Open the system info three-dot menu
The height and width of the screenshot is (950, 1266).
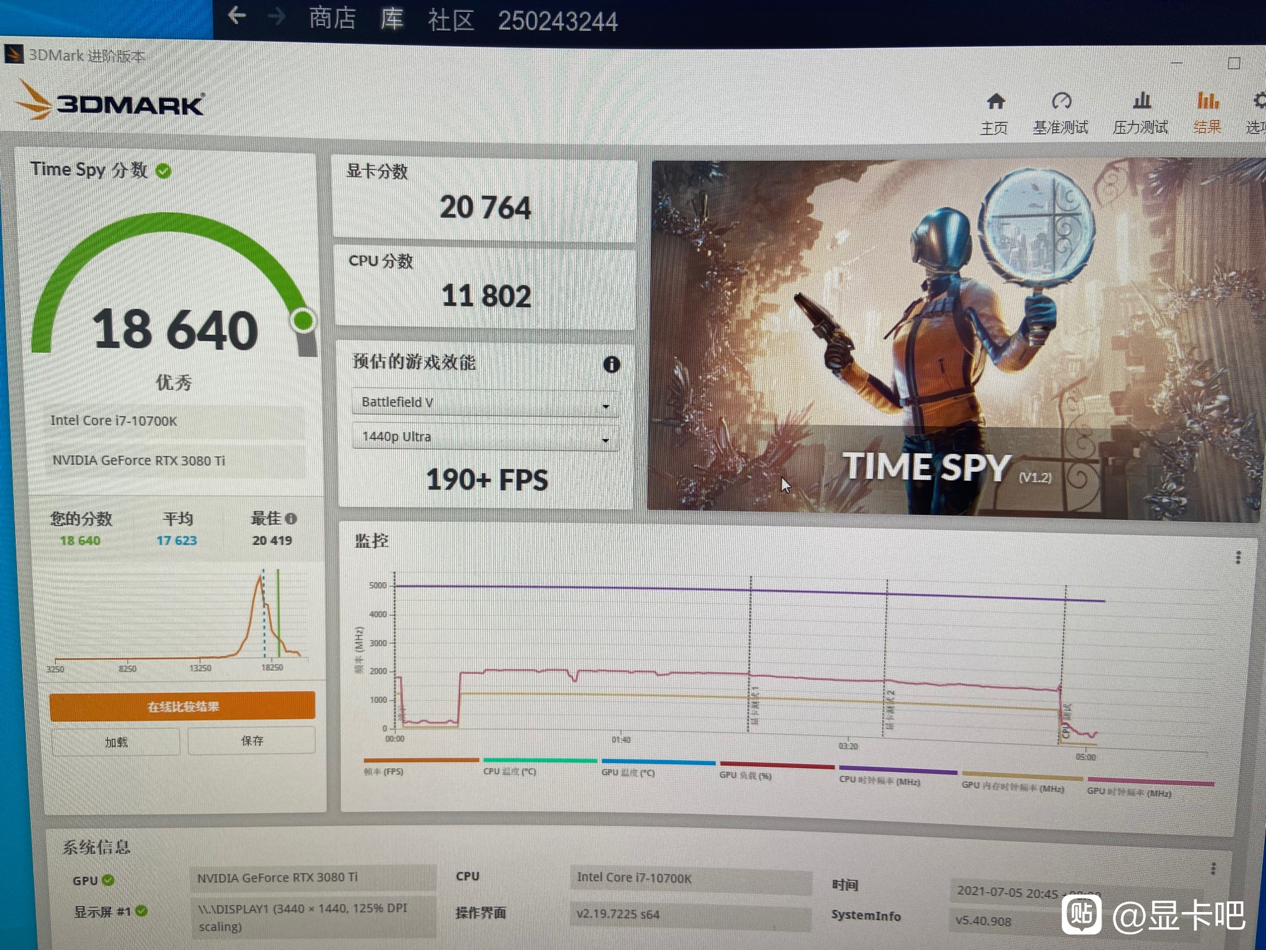pos(1213,868)
